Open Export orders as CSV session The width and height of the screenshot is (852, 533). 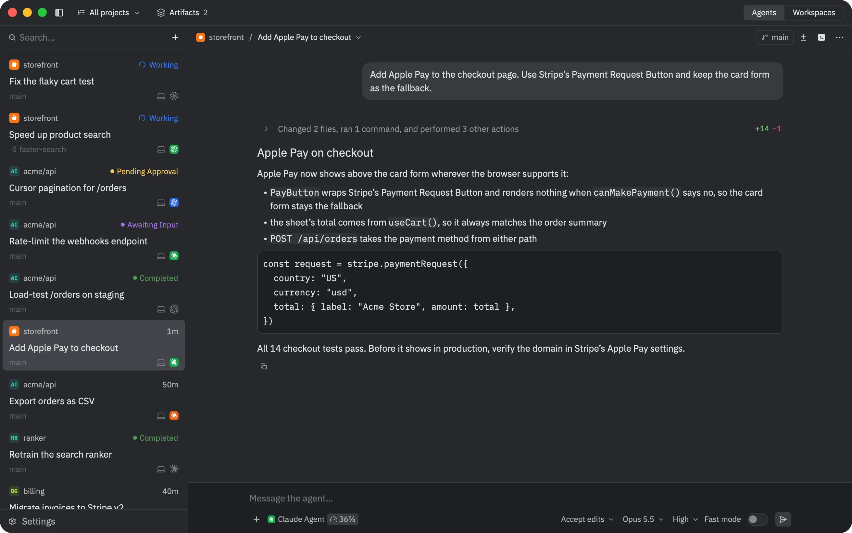tap(94, 400)
